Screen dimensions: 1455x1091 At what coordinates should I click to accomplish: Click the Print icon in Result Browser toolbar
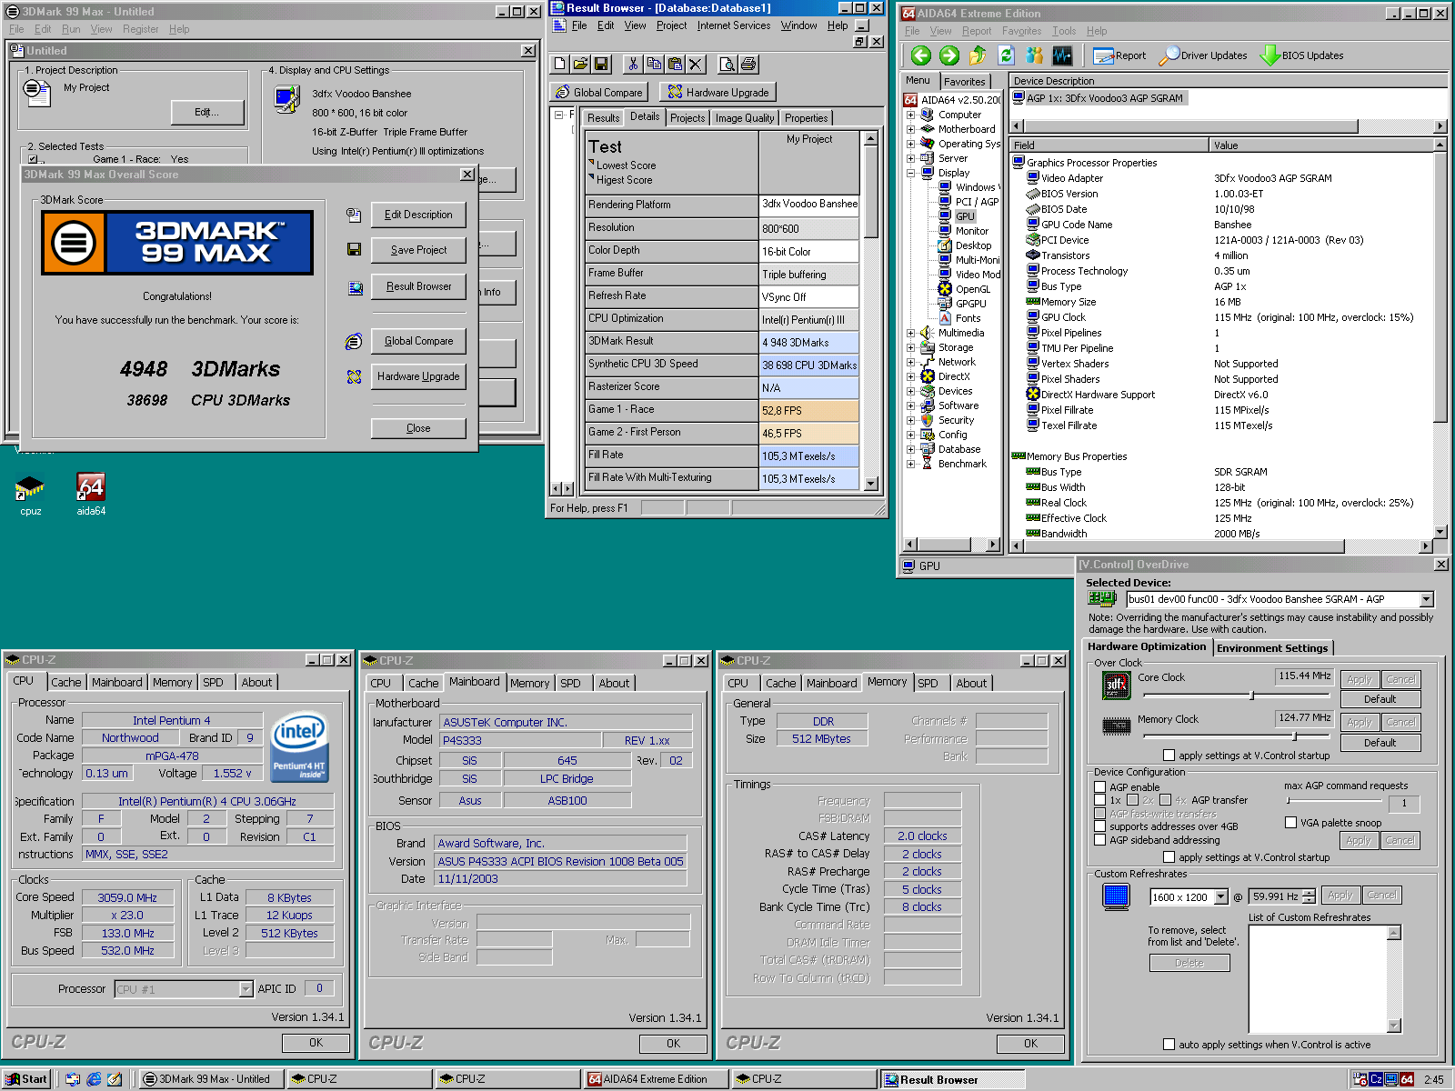[748, 64]
